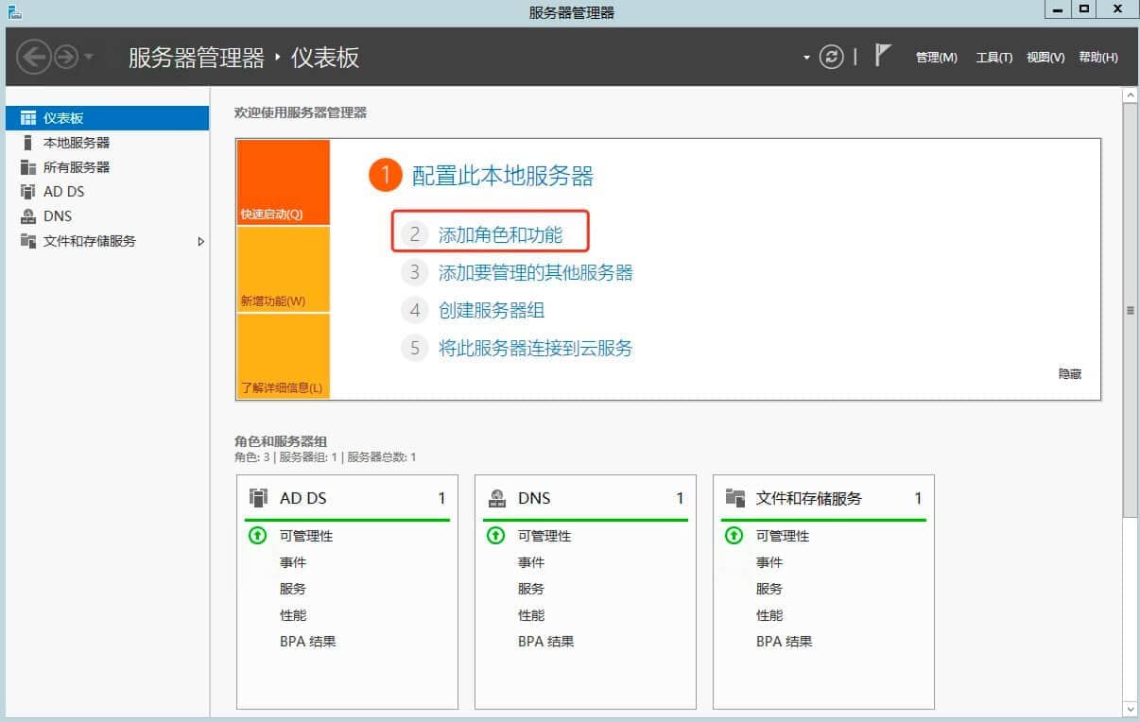Image resolution: width=1140 pixels, height=722 pixels.
Task: Click the 配置此本地服务器 link
Action: 503,176
